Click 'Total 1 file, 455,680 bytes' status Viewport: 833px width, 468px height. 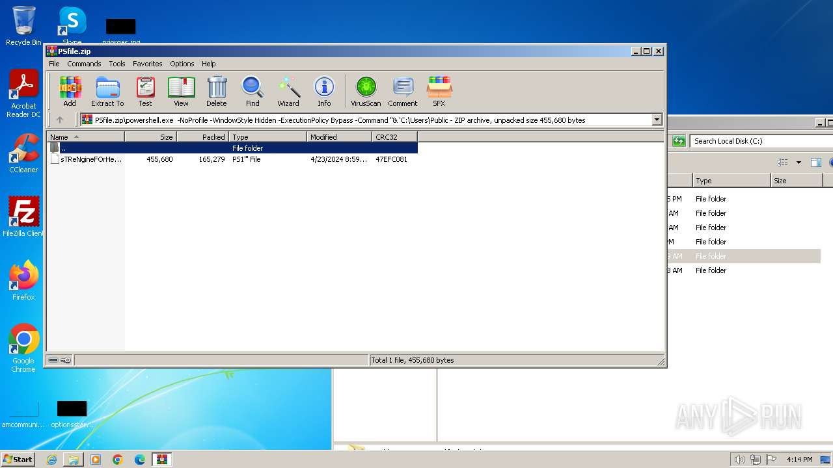pyautogui.click(x=413, y=360)
